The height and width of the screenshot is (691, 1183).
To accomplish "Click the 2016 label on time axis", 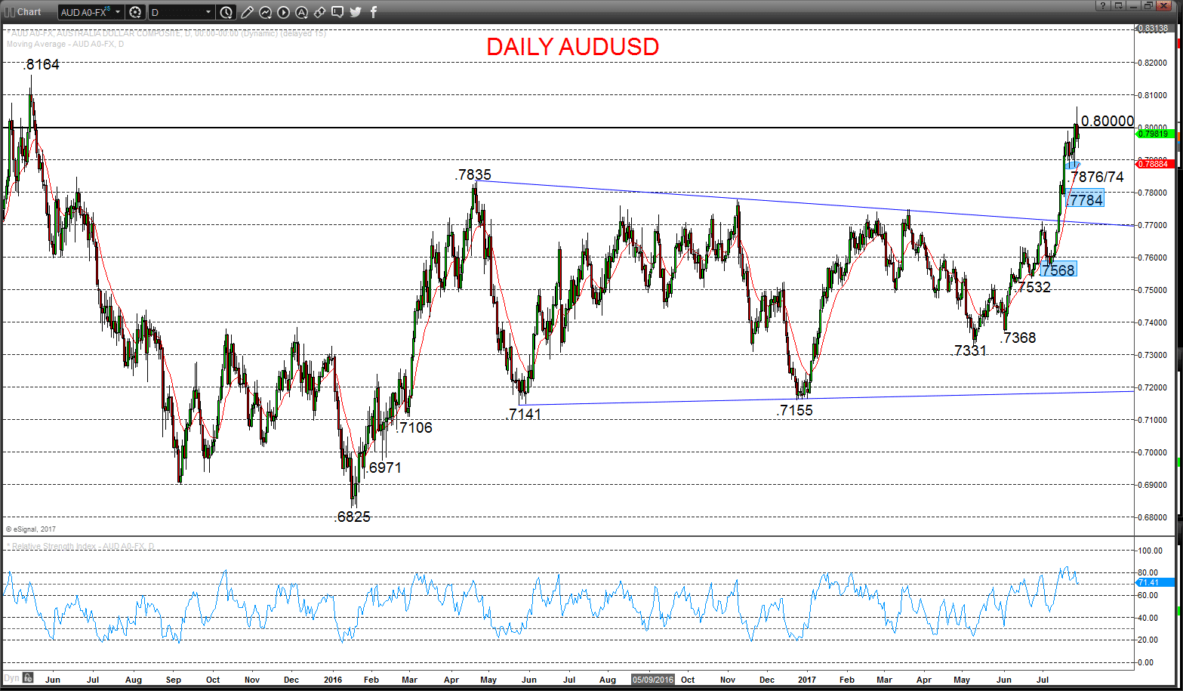I will point(333,680).
